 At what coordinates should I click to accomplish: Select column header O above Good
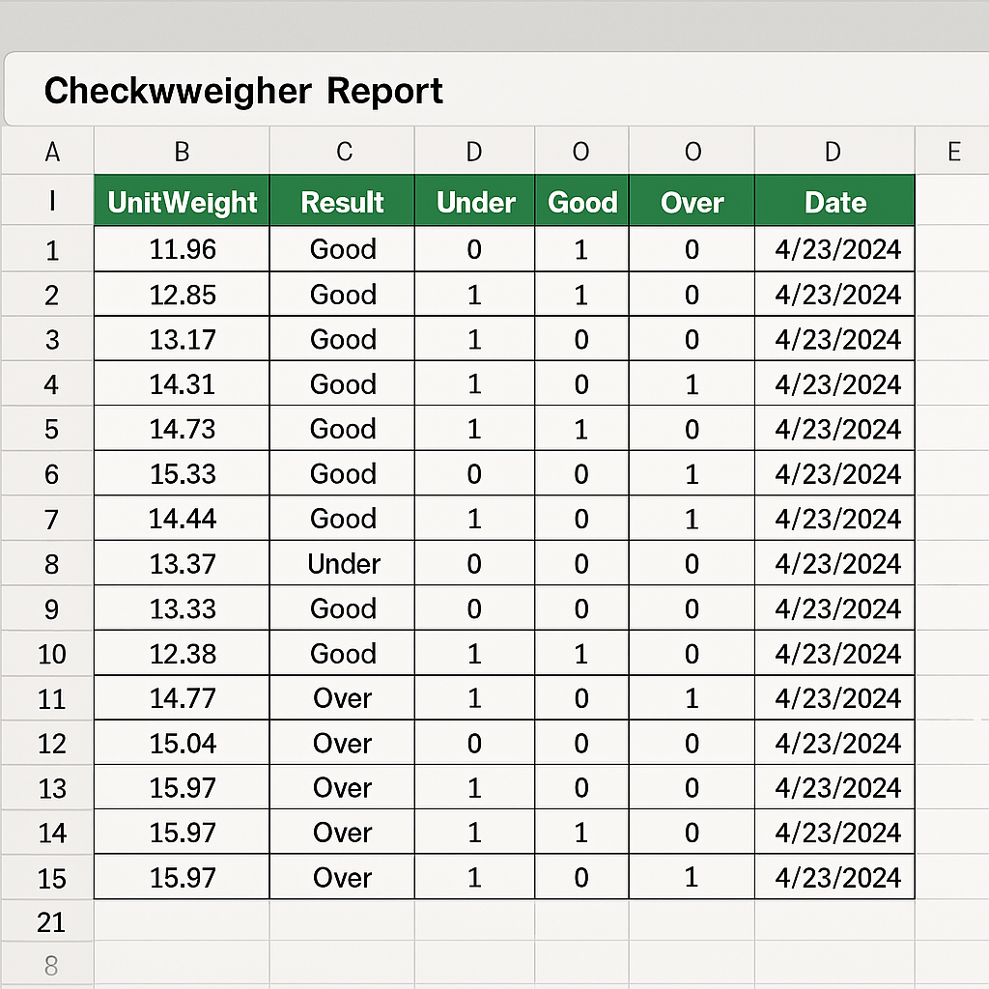pos(581,152)
